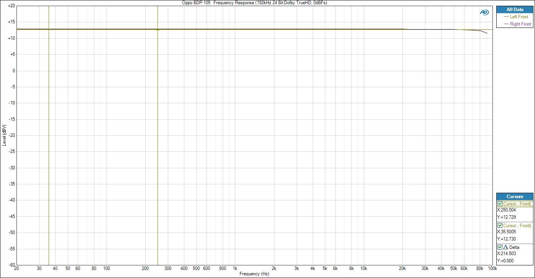Image resolution: width=535 pixels, height=278 pixels.
Task: Click the Audio Precision logo on graph
Action: (x=484, y=12)
